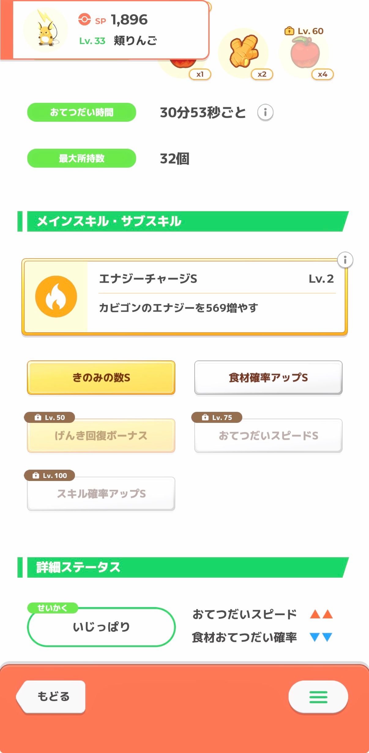The width and height of the screenshot is (369, 753).
Task: Tap the SP Poké Ball icon
Action: coord(84,19)
